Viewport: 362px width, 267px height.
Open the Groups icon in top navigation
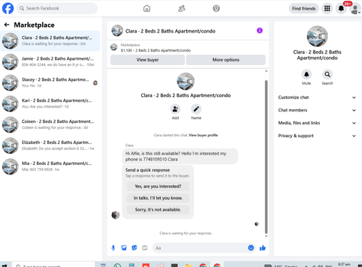tap(216, 9)
